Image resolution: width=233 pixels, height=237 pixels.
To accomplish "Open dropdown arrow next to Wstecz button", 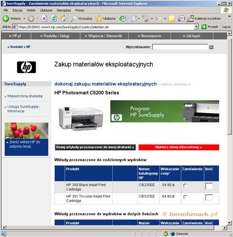I will 24,19.
